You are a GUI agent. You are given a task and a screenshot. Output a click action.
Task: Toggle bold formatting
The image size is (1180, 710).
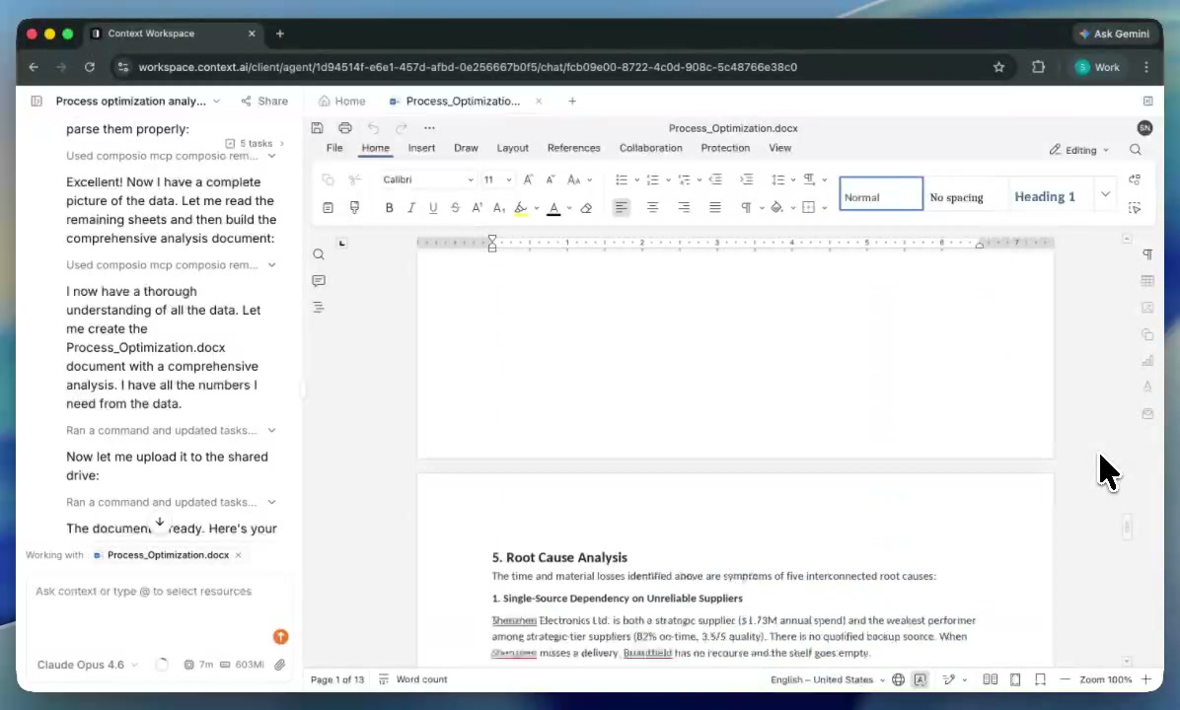pos(389,208)
